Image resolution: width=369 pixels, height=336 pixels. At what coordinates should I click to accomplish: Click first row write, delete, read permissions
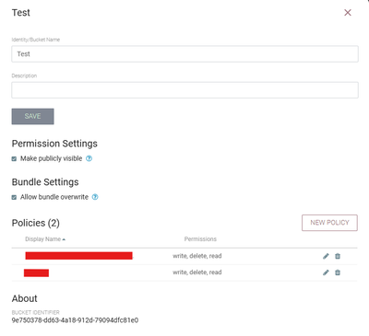click(x=197, y=256)
